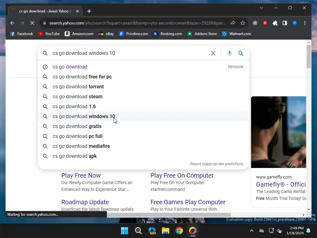Toggle the browser side panel
The image size is (317, 238).
click(285, 23)
